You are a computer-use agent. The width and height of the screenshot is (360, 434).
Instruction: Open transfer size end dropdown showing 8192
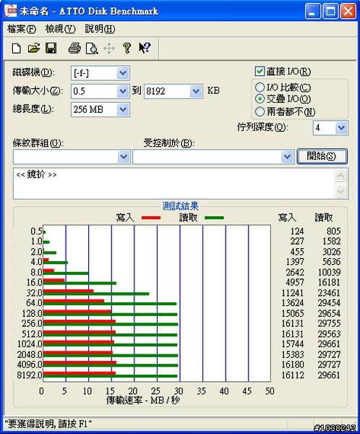coord(196,91)
